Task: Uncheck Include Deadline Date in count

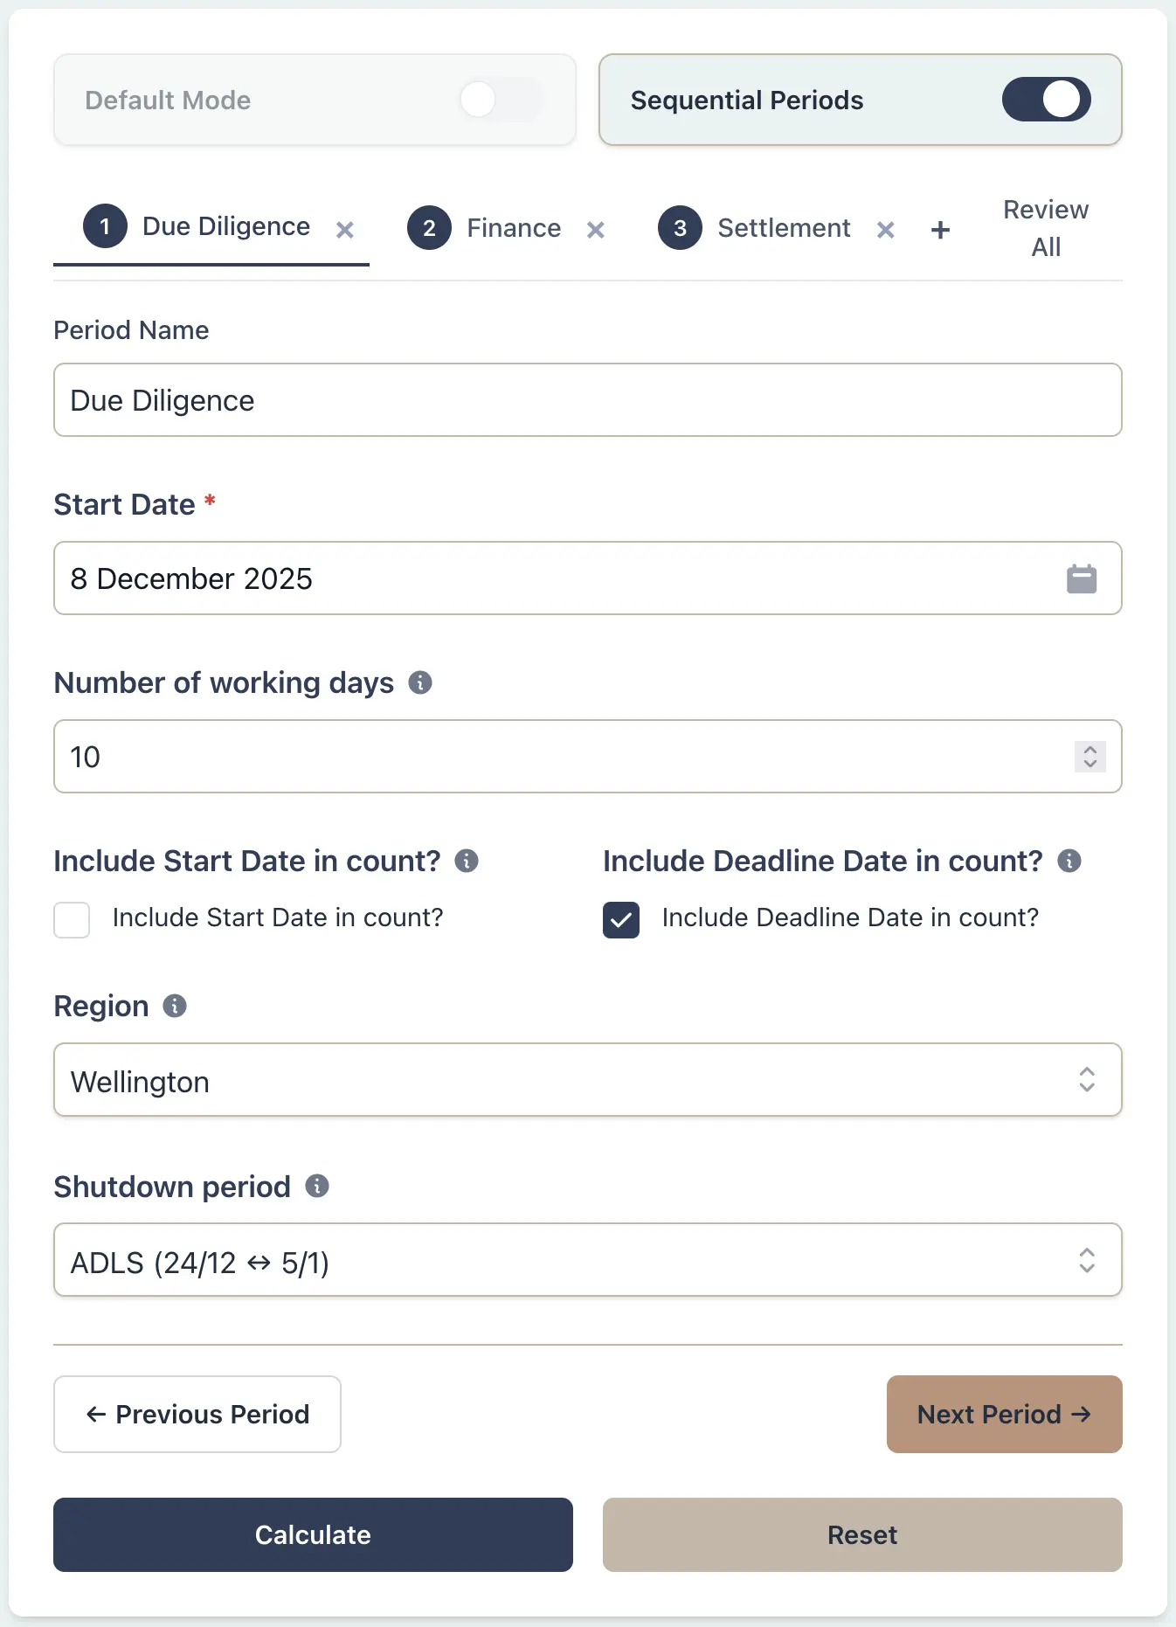Action: (x=621, y=919)
